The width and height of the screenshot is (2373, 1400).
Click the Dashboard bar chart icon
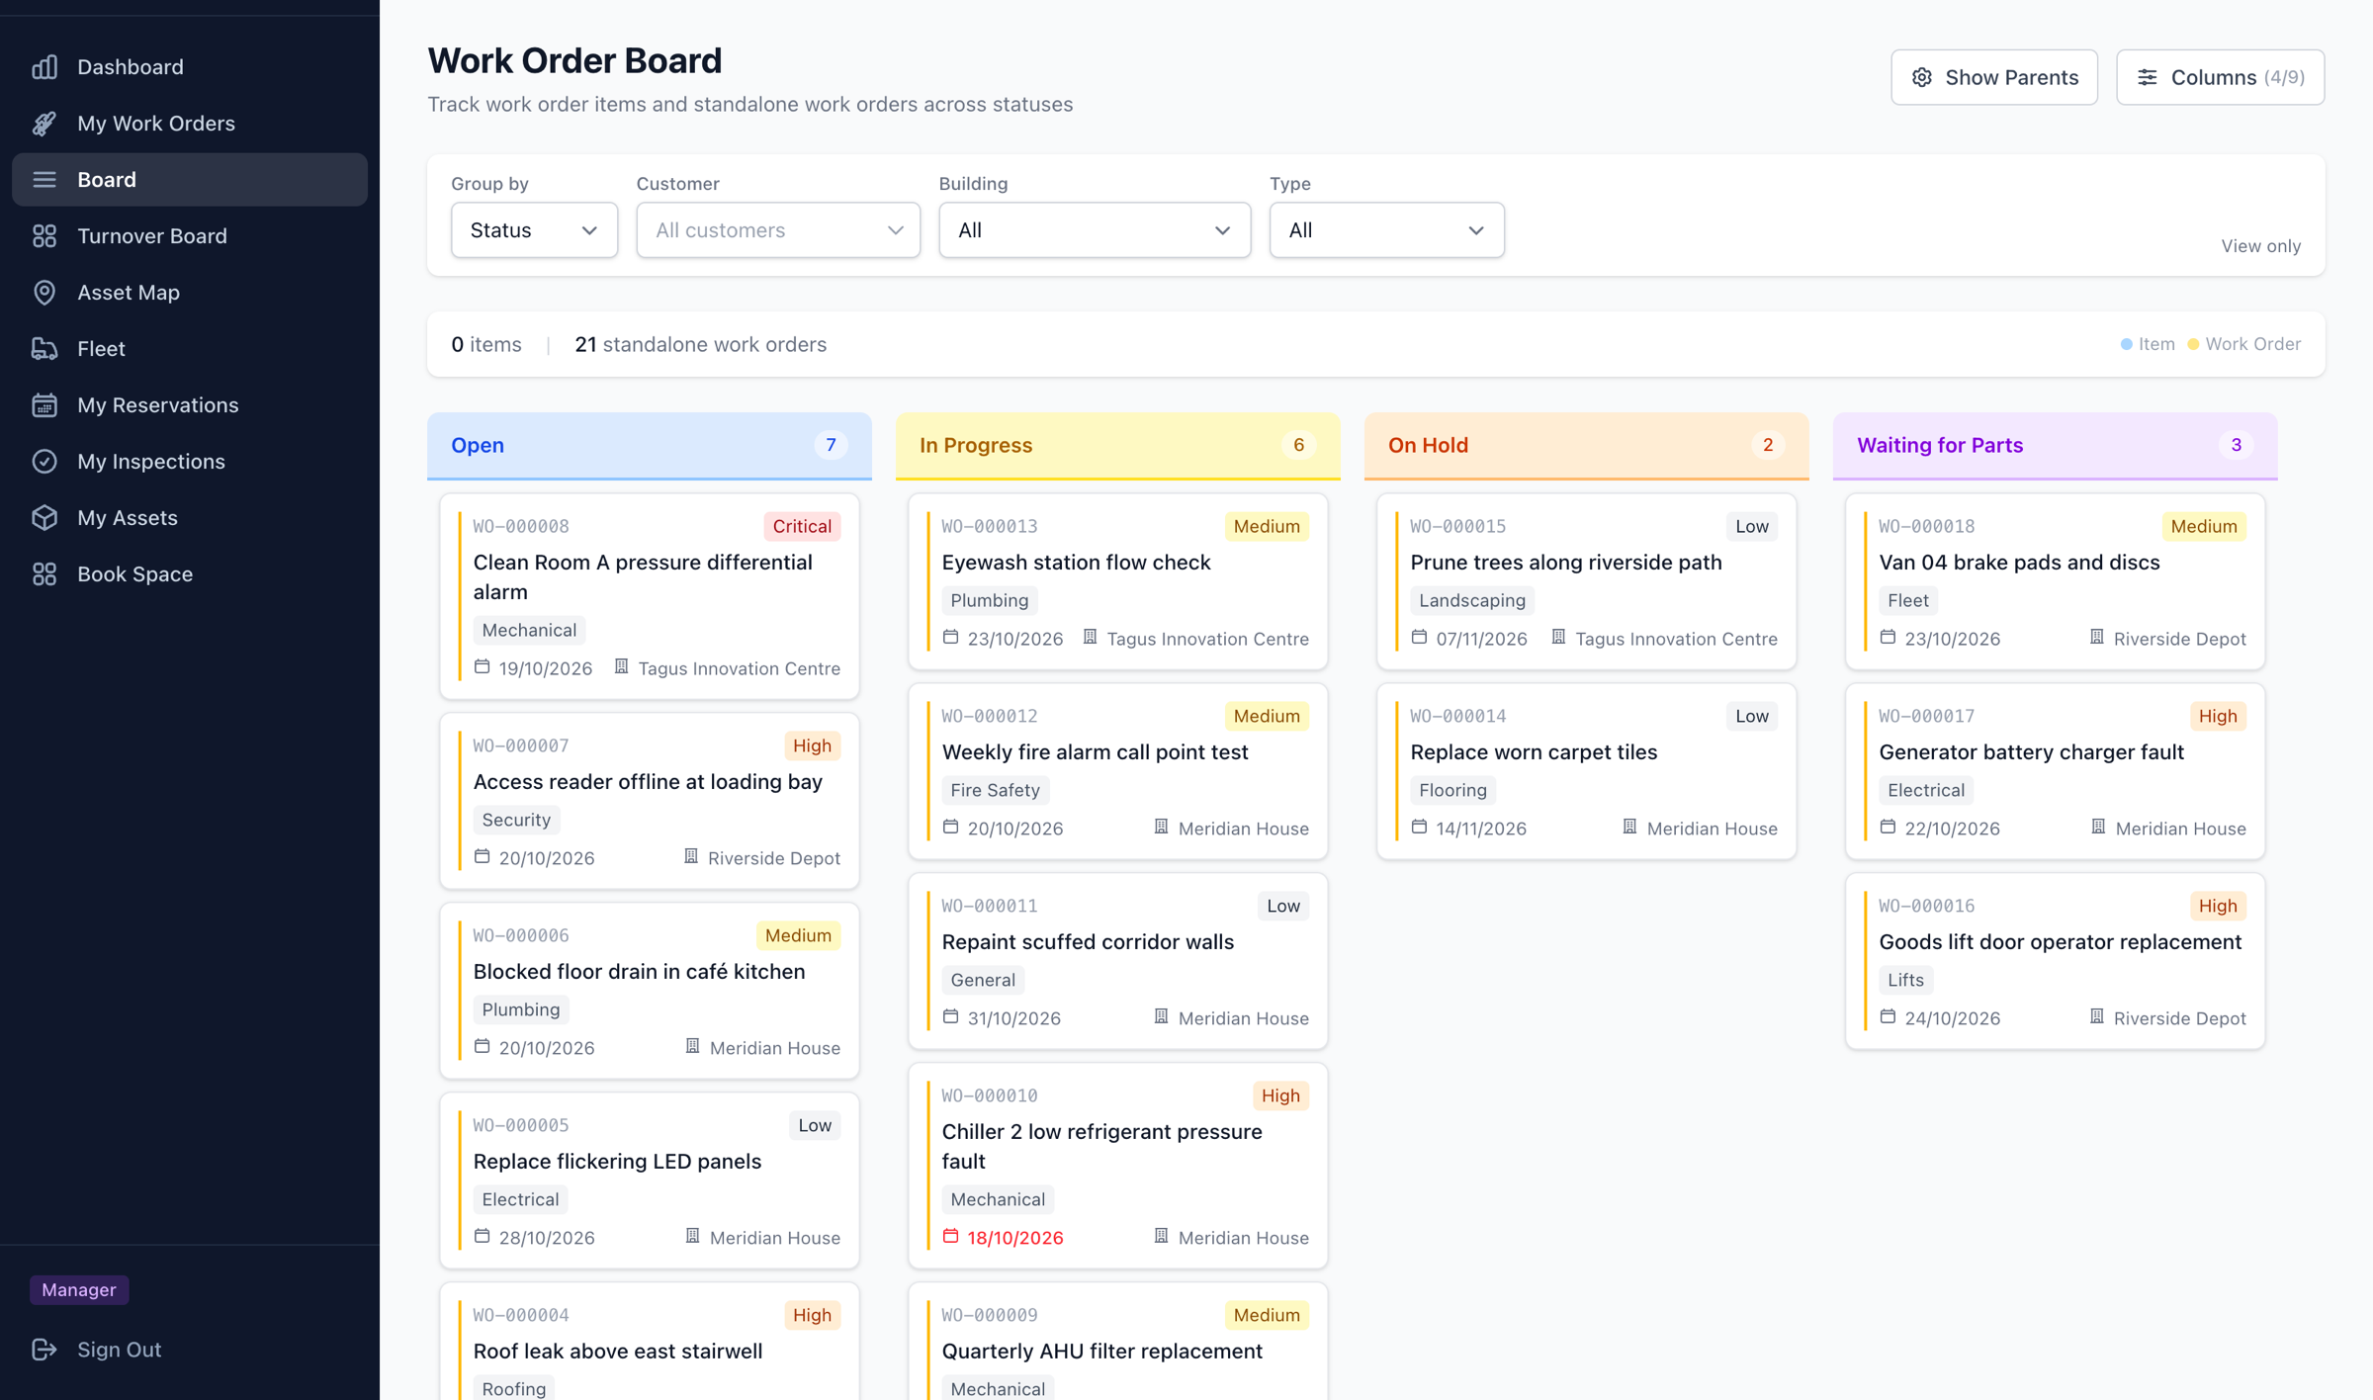pos(44,67)
